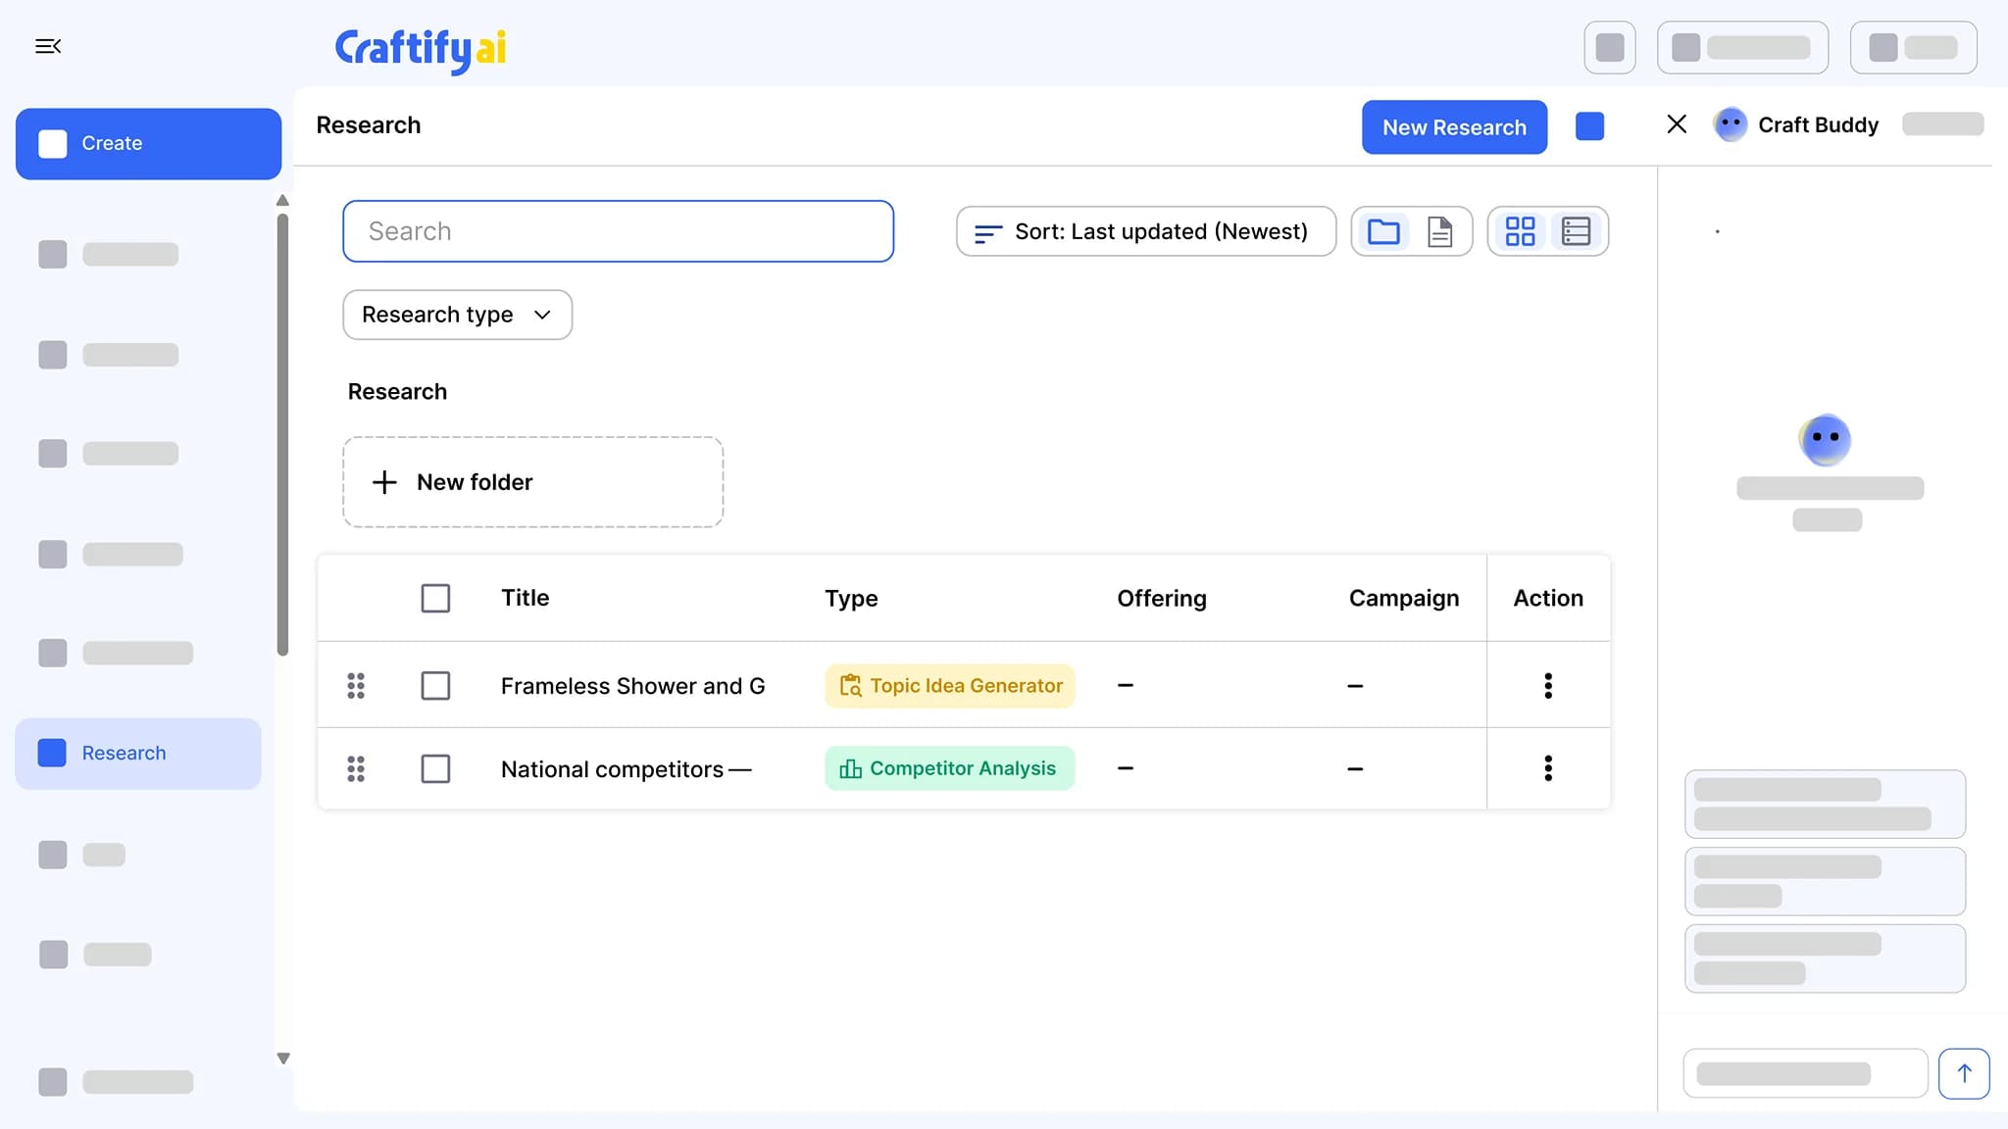Viewport: 2008px width, 1129px height.
Task: Open actions menu for National competitors row
Action: tap(1548, 768)
